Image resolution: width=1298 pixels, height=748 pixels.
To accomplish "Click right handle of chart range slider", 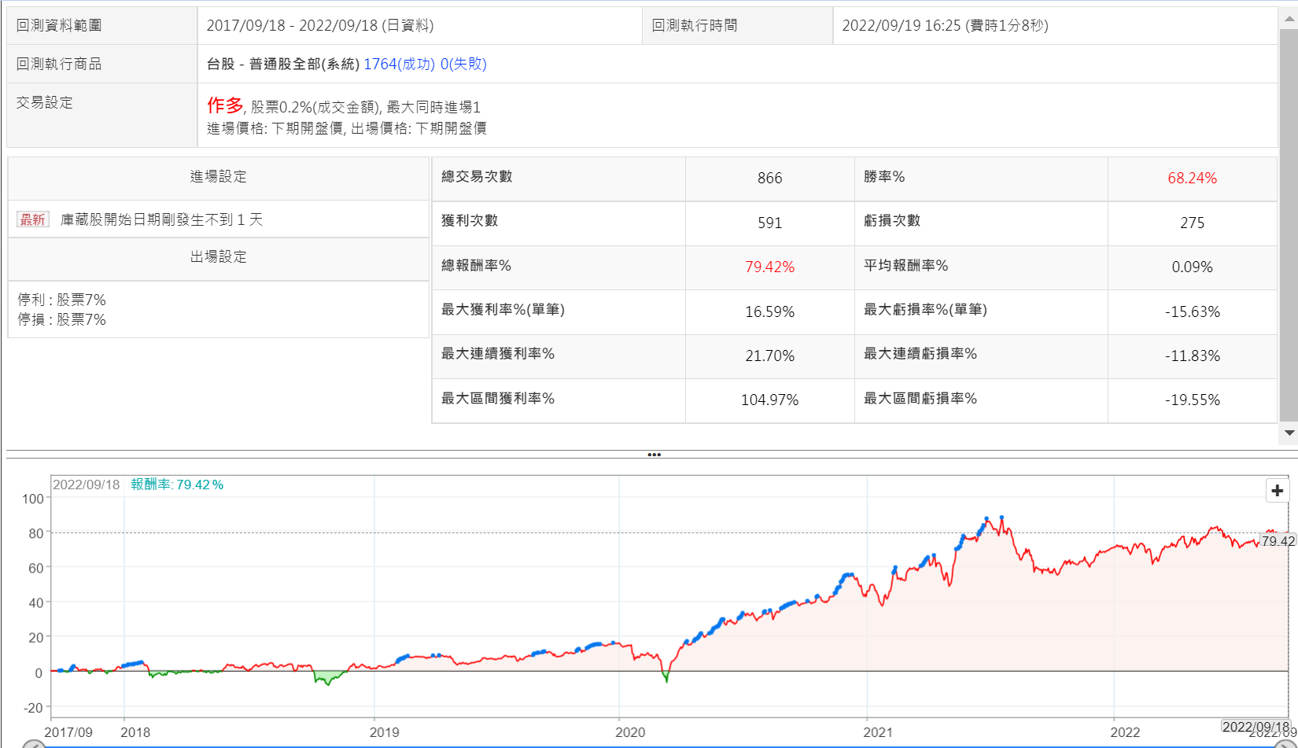I will click(x=1284, y=745).
